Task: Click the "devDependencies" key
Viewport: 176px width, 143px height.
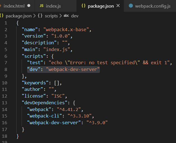Action: [x=44, y=103]
